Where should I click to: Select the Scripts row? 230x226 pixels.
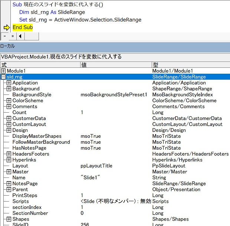115,202
